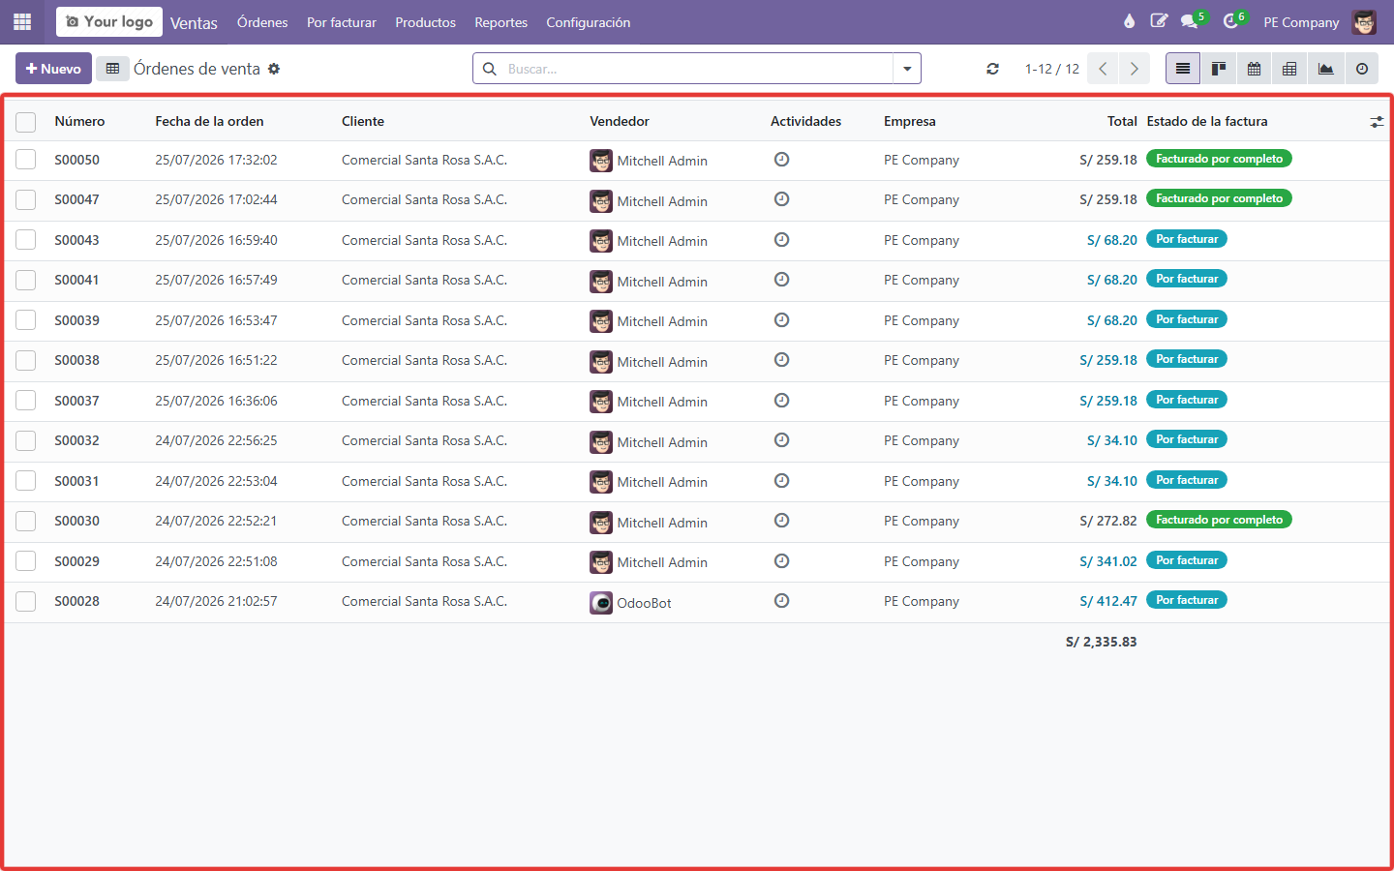Open the pivot table view
1394x871 pixels.
tap(1289, 69)
